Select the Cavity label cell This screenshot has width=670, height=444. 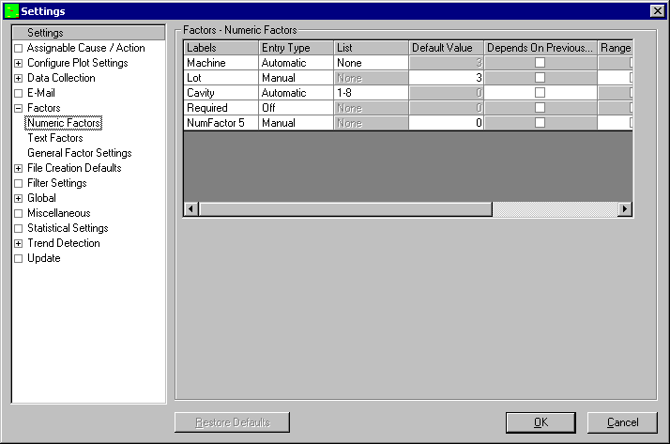[x=221, y=93]
